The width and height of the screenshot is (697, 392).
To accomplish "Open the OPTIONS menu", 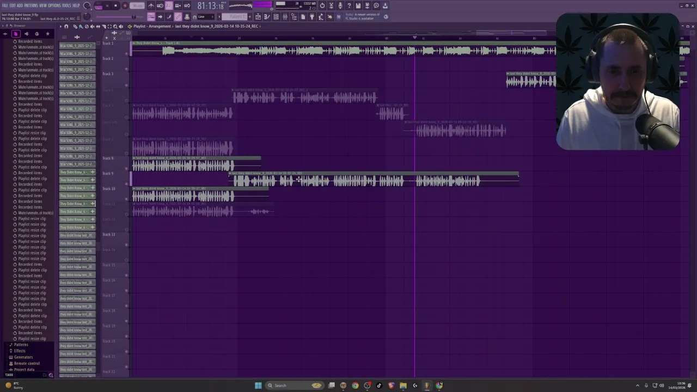I will click(x=54, y=5).
